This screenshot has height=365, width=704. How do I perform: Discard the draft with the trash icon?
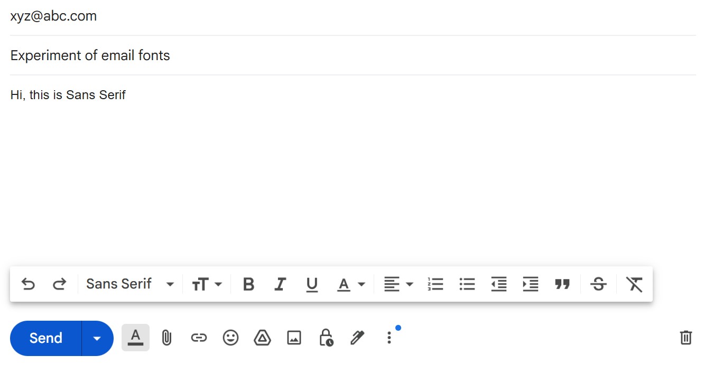[686, 338]
